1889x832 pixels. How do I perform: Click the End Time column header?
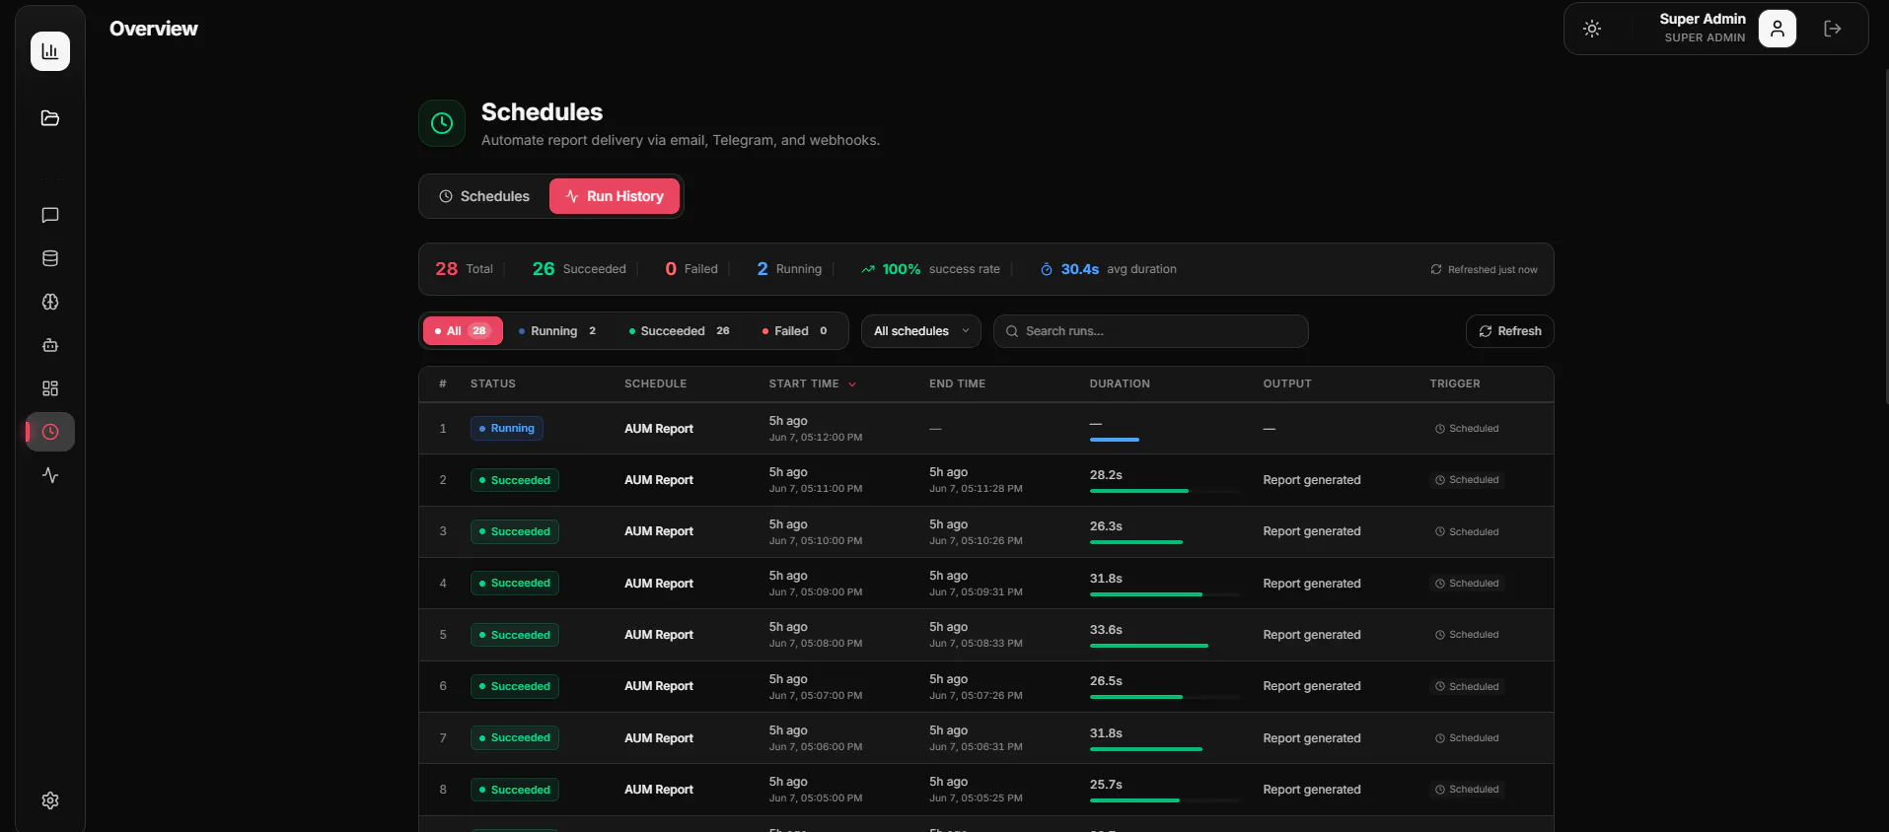(958, 383)
